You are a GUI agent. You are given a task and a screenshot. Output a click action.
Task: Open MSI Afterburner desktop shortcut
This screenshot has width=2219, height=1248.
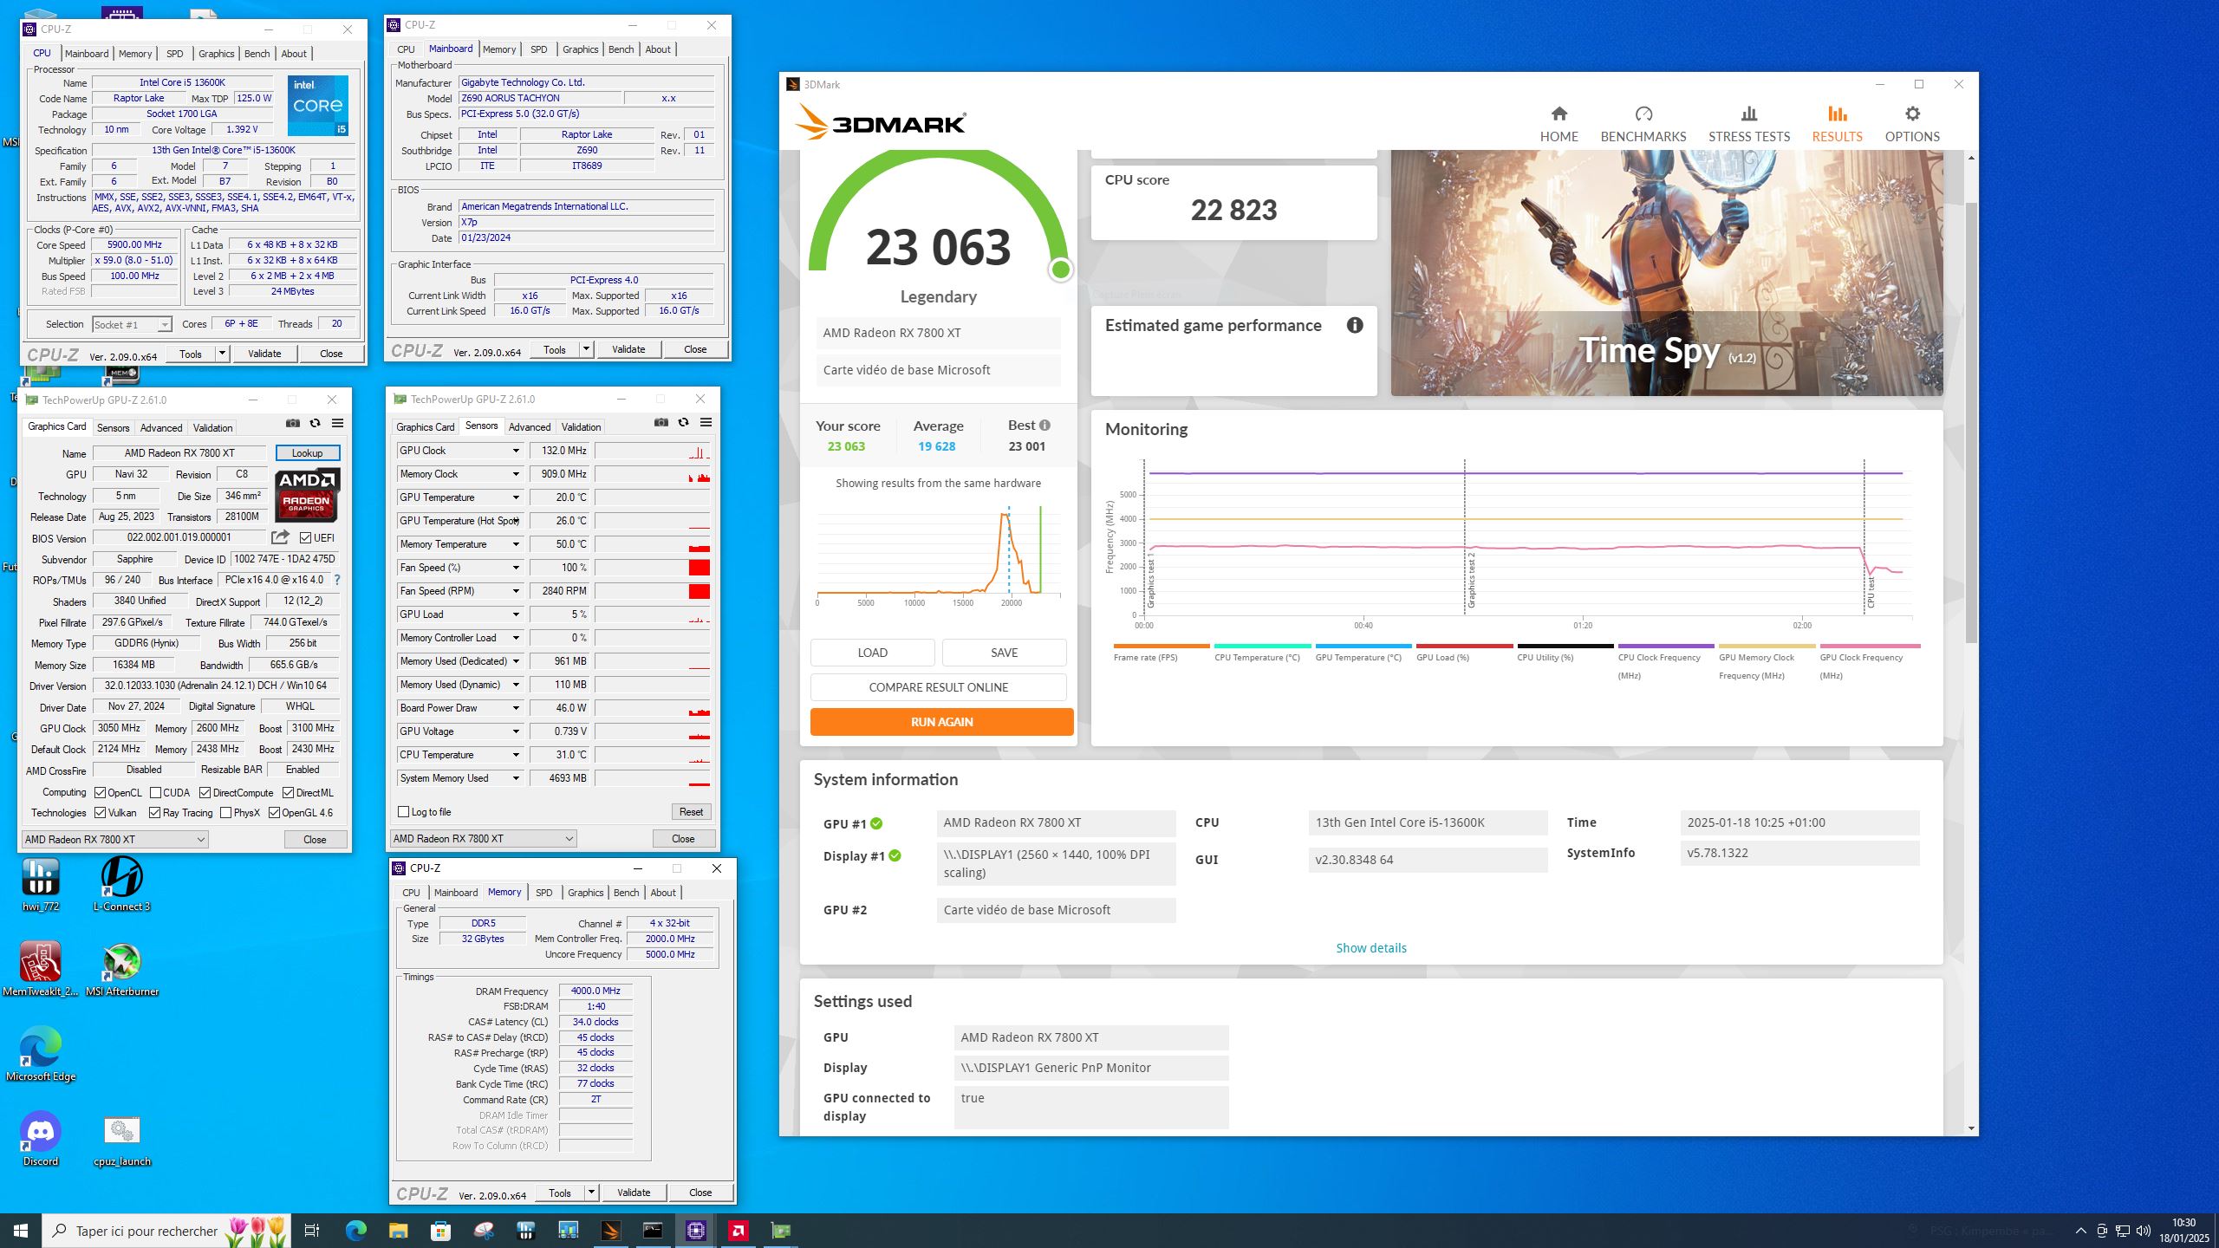(x=122, y=969)
